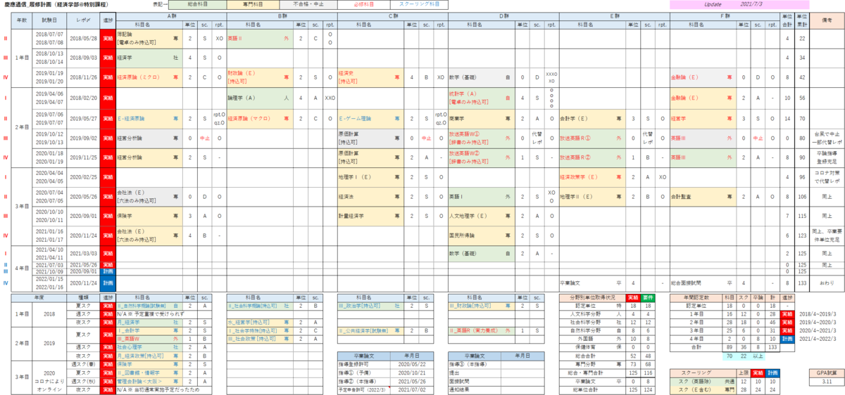845x395 pixels.
Task: Select the 経済原論（マクロ）subject cell
Action: (x=258, y=119)
